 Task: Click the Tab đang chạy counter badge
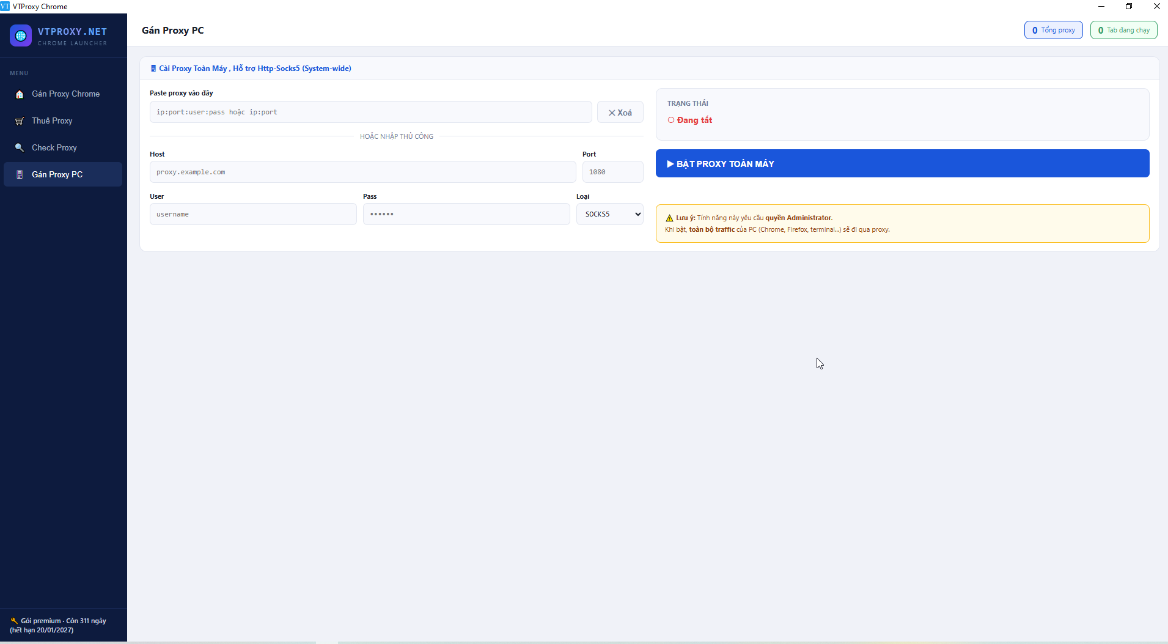pyautogui.click(x=1123, y=30)
